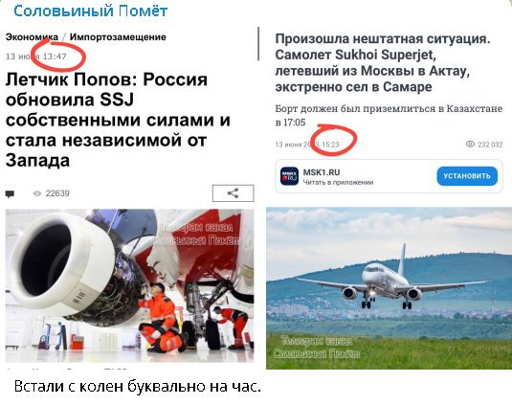
Task: Open the engine maintenance photo
Action: [x=129, y=285]
